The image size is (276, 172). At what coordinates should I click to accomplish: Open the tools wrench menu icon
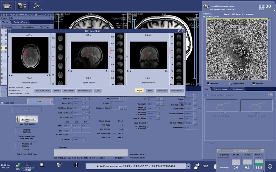37,6
